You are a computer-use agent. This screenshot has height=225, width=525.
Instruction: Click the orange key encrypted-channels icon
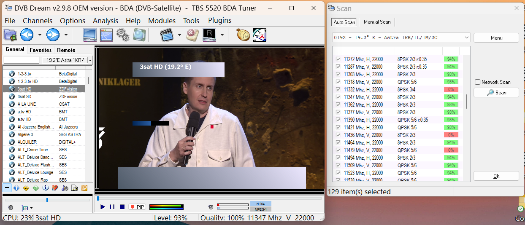(x=84, y=188)
